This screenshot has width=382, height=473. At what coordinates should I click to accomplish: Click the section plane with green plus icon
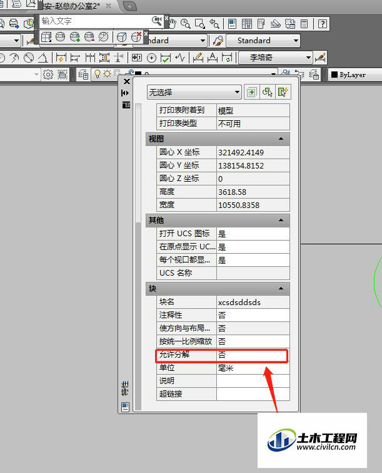75,37
